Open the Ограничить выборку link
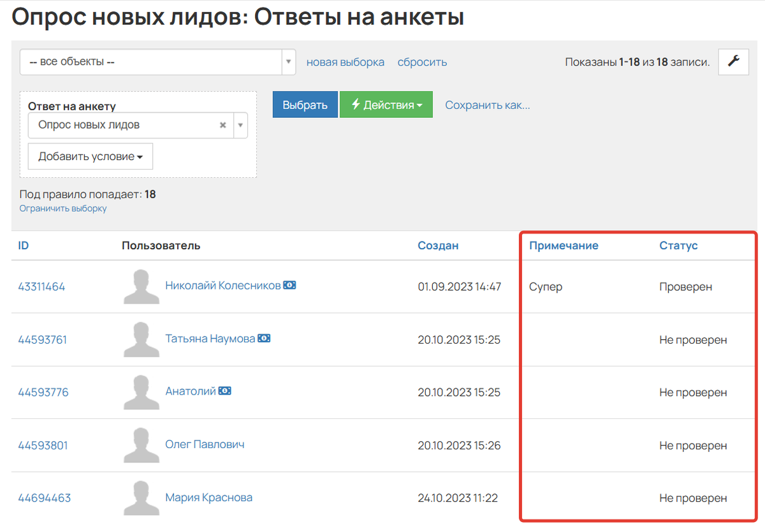This screenshot has height=524, width=765. (62, 208)
